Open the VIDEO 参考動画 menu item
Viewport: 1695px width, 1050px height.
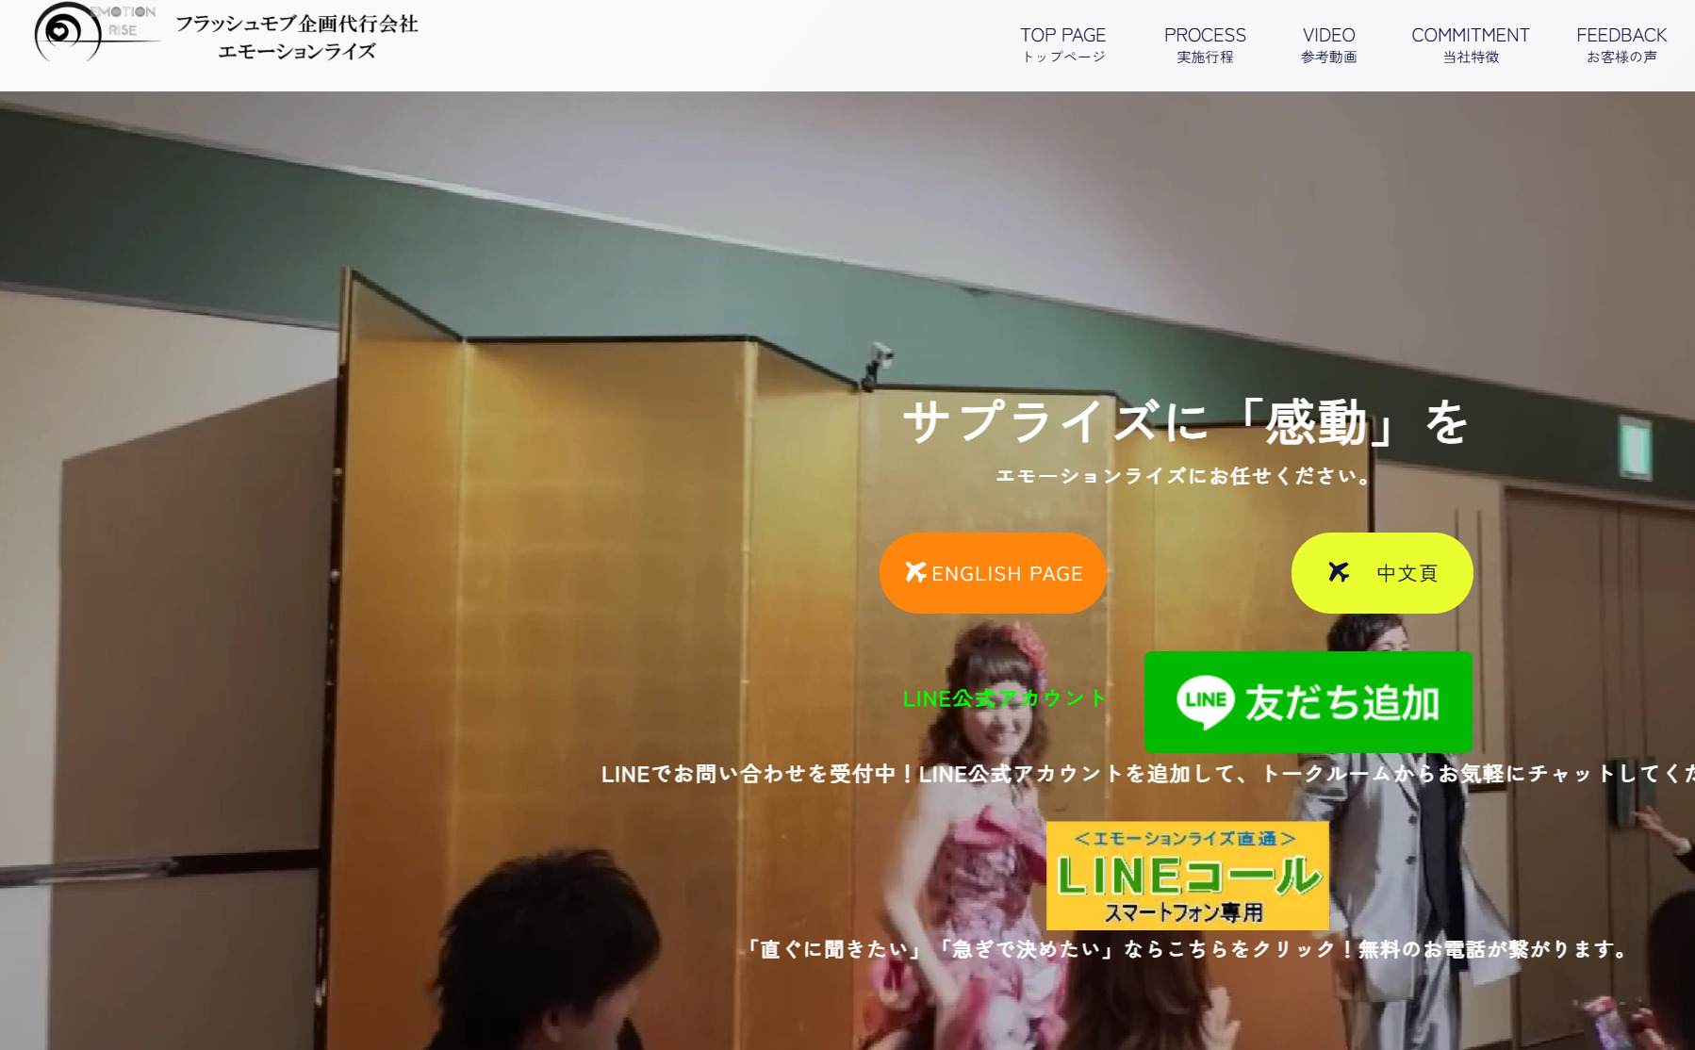(1328, 45)
